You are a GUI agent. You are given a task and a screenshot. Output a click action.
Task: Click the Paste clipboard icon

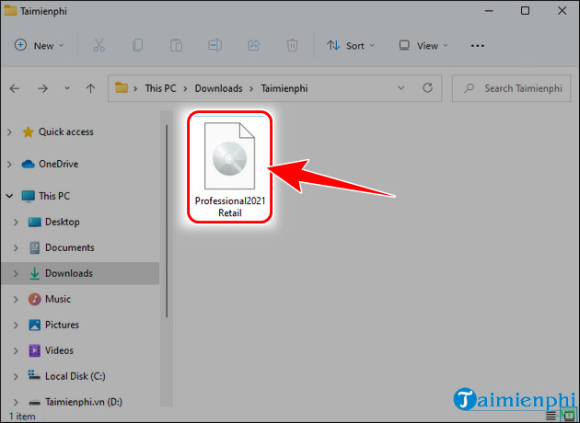[177, 45]
